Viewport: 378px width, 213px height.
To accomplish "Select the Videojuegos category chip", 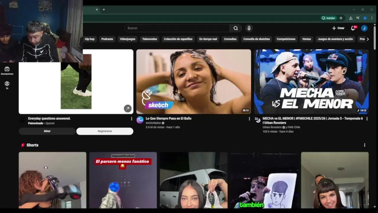I will 127,39.
